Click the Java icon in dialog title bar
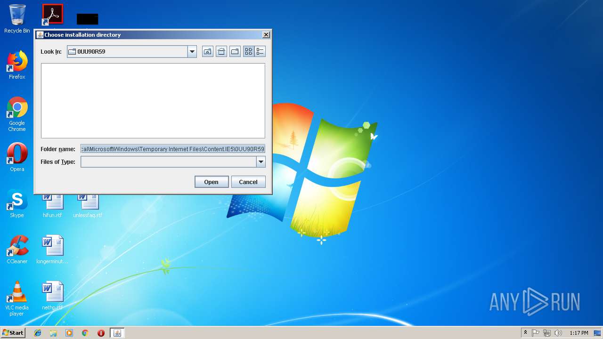This screenshot has height=339, width=603. 40,35
